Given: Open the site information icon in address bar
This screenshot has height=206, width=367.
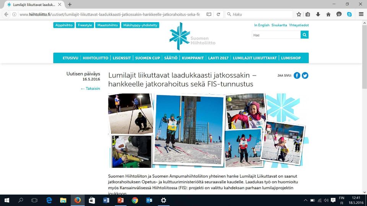Looking at the screenshot, I should [x=14, y=14].
